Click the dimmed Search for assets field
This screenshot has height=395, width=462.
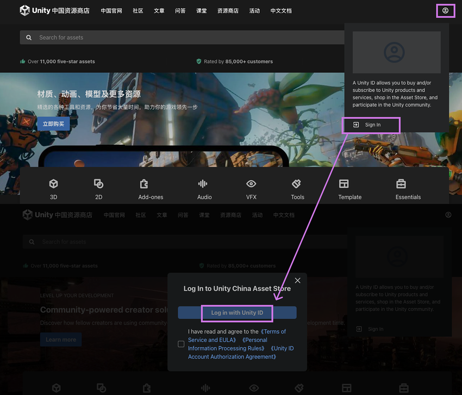185,242
